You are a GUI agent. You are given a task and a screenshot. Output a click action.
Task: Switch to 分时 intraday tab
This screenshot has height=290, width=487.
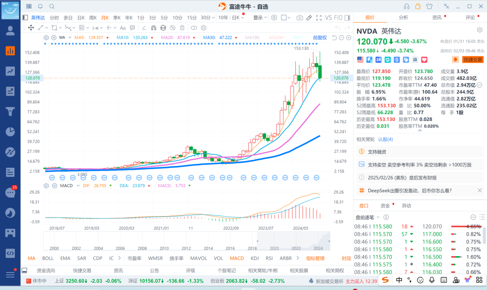pos(54,18)
